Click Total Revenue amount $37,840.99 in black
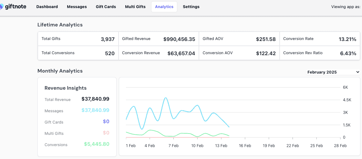The width and height of the screenshot is (362, 159). coord(95,99)
